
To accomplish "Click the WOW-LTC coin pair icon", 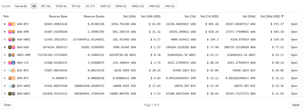I will (x=12, y=63).
